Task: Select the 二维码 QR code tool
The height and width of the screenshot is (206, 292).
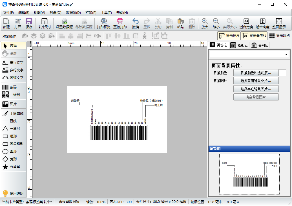Action: [14, 95]
